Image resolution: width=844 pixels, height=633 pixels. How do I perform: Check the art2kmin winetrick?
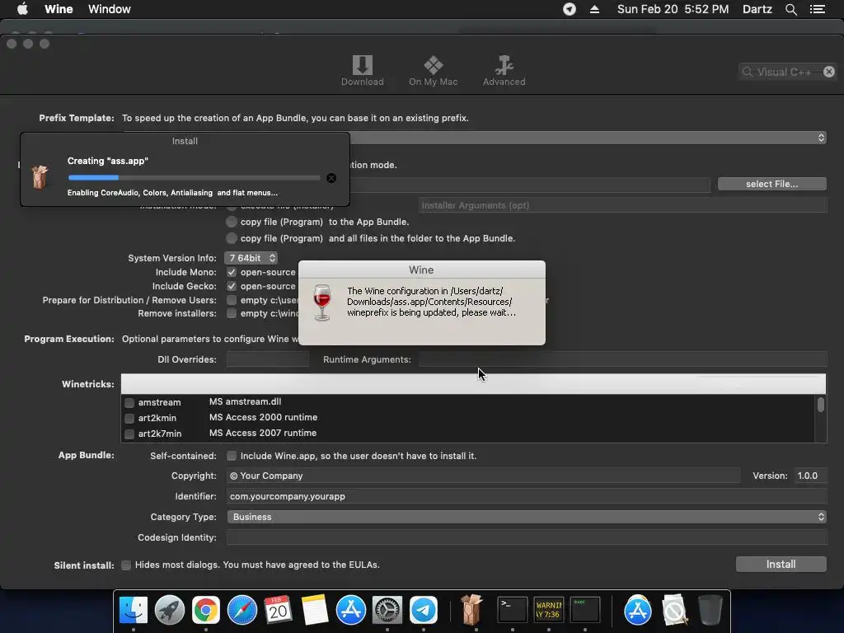[x=129, y=418]
